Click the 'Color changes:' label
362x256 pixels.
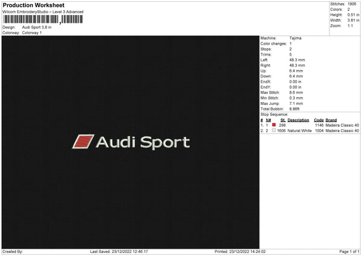273,43
